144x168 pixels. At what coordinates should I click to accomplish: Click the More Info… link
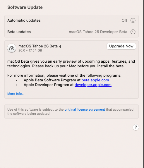click(x=16, y=94)
